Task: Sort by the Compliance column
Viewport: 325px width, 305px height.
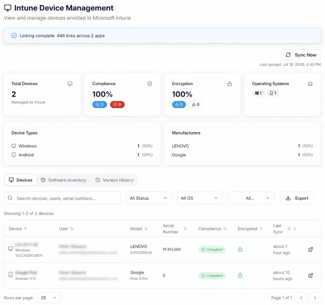Action: [x=212, y=229]
